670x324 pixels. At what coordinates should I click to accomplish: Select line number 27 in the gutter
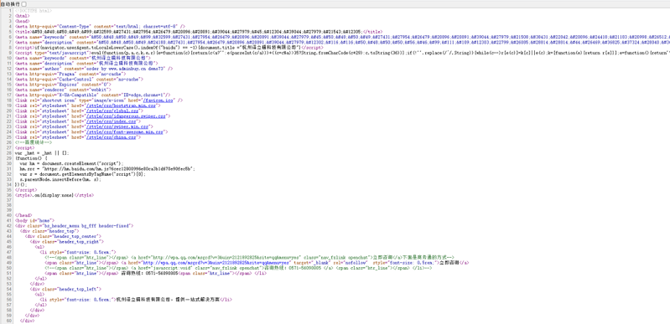coord(9,147)
